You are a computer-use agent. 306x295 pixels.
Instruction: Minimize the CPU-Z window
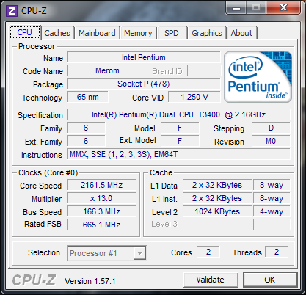(236, 8)
